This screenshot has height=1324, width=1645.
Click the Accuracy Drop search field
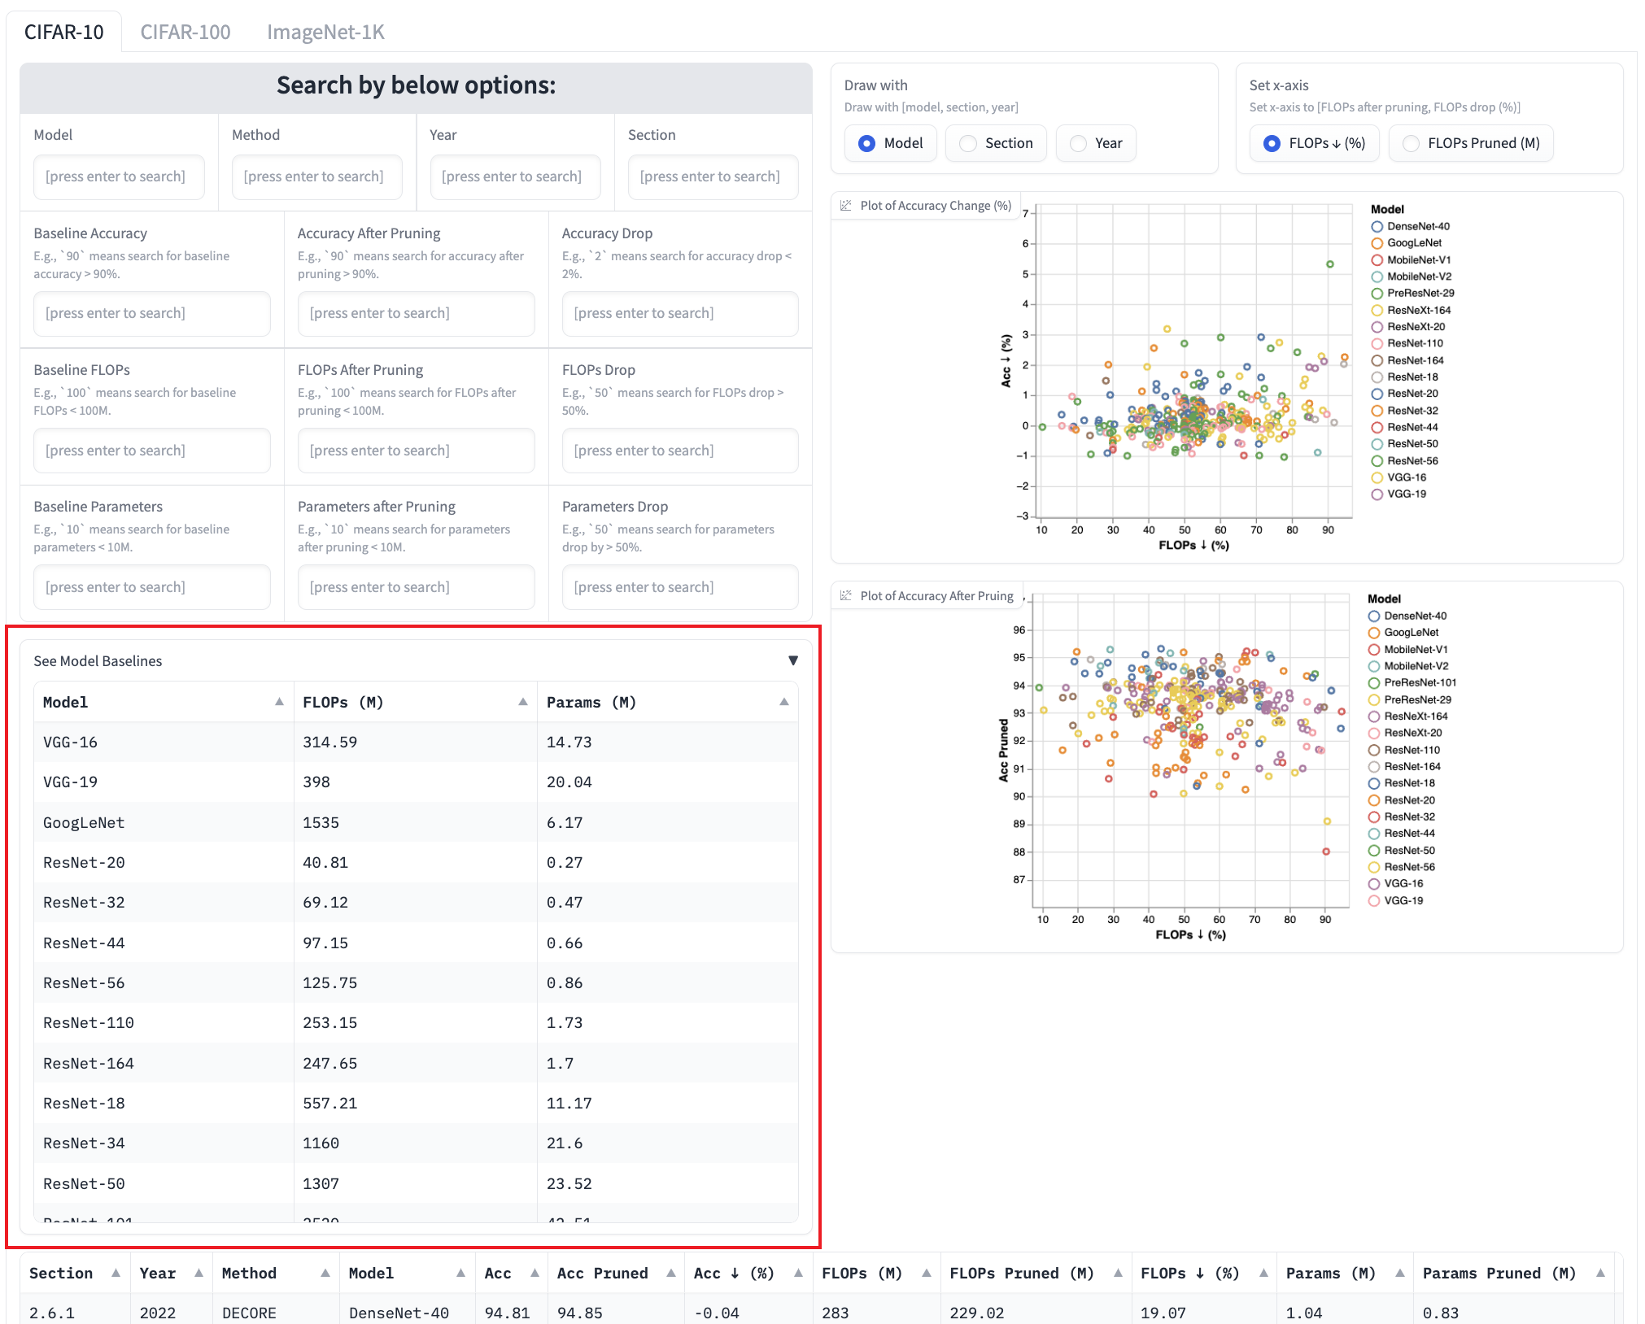point(680,313)
